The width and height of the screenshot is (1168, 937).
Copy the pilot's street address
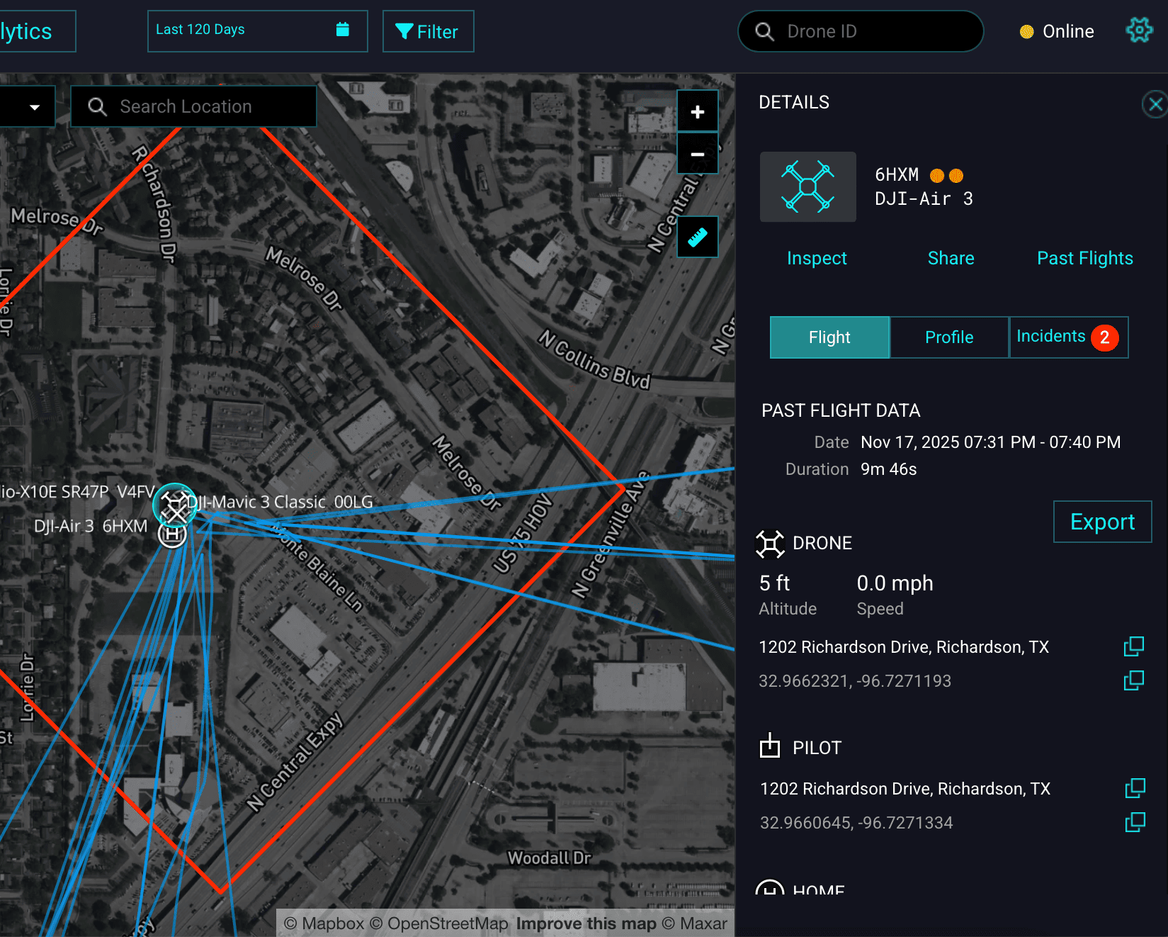[x=1135, y=788]
